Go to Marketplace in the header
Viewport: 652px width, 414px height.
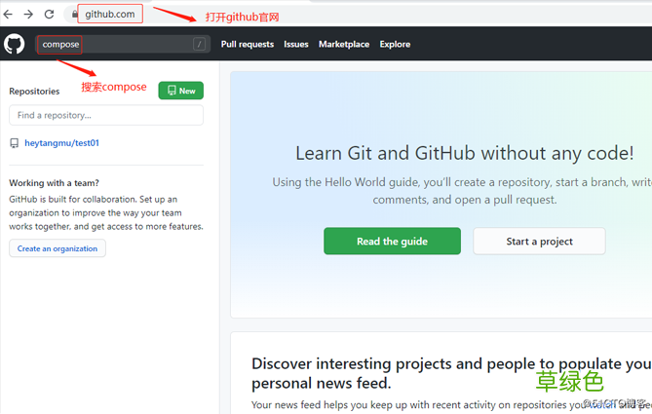click(x=344, y=44)
